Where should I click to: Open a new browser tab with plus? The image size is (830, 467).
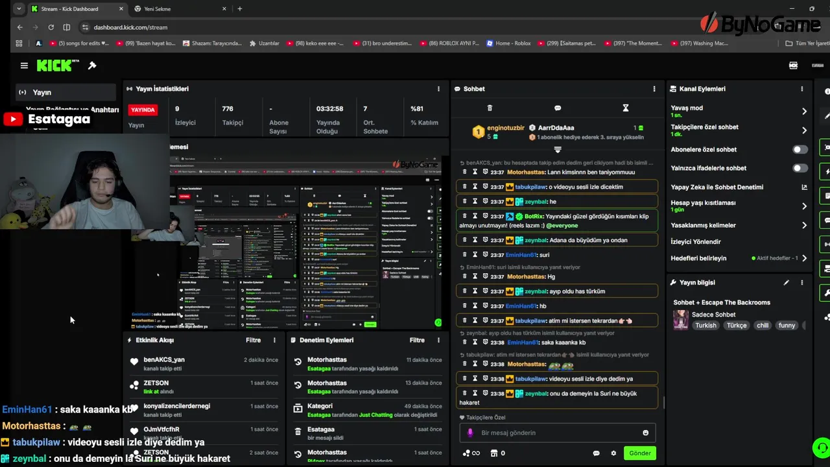tap(240, 8)
